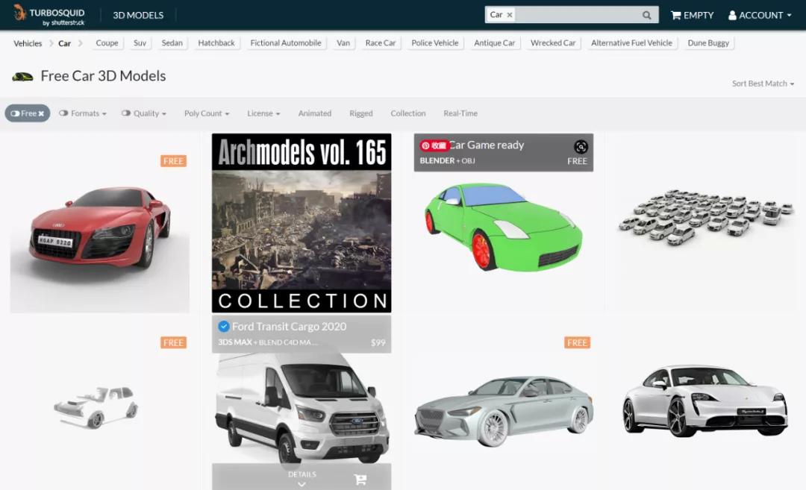Open the ACCOUNT dropdown
Viewport: 806px width, 490px height.
click(x=760, y=16)
